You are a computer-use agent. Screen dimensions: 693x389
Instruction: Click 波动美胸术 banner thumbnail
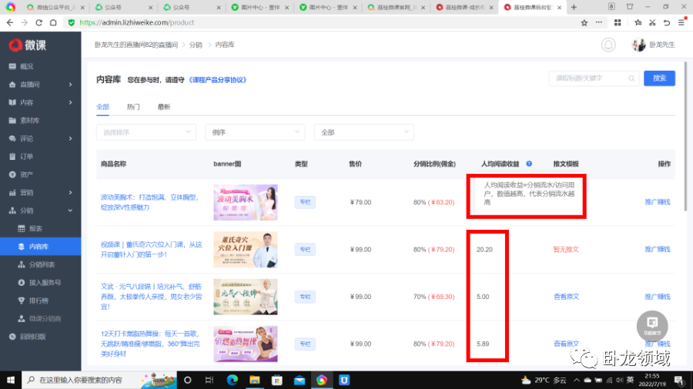pyautogui.click(x=246, y=202)
